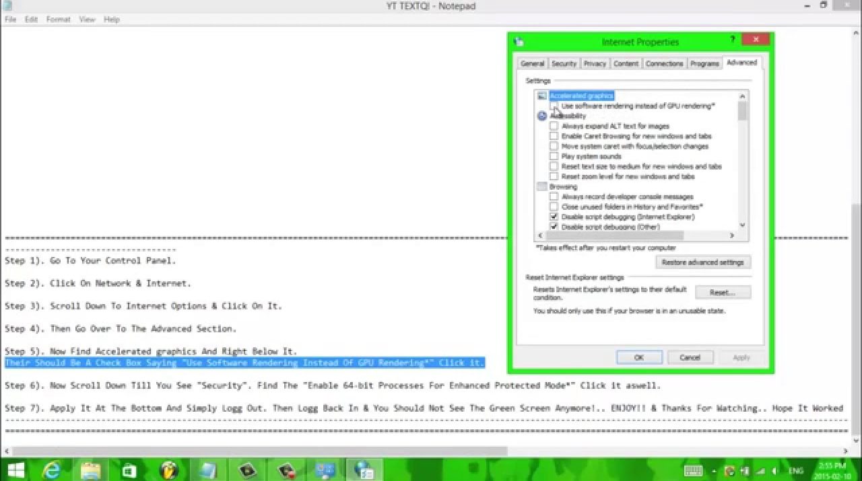Open the Format menu in Notepad
Viewport: 862px width, 481px height.
(58, 20)
